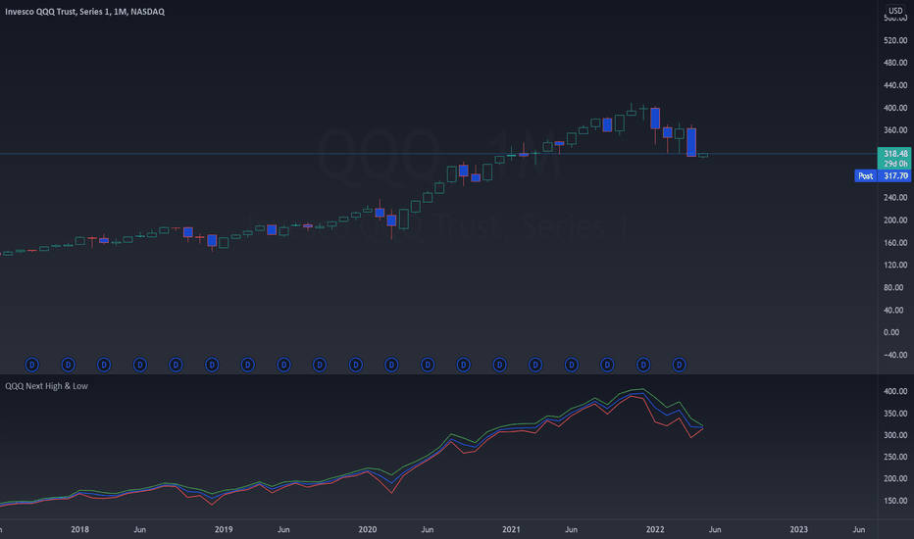Select the December 2020 dividend marker
This screenshot has height=539, width=914.
click(499, 365)
